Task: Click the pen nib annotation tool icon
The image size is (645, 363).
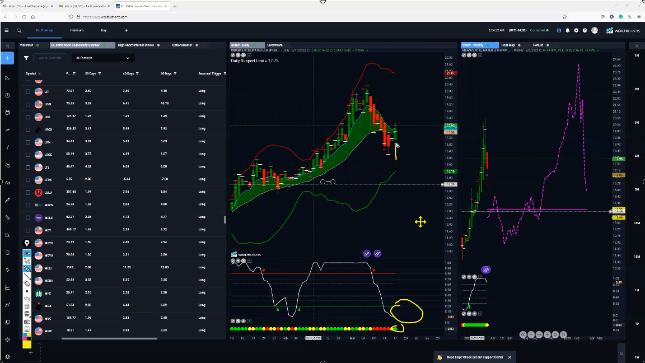Action: coord(27,243)
